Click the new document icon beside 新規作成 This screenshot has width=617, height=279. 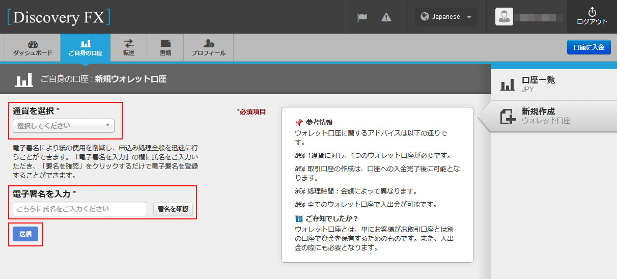pos(508,117)
